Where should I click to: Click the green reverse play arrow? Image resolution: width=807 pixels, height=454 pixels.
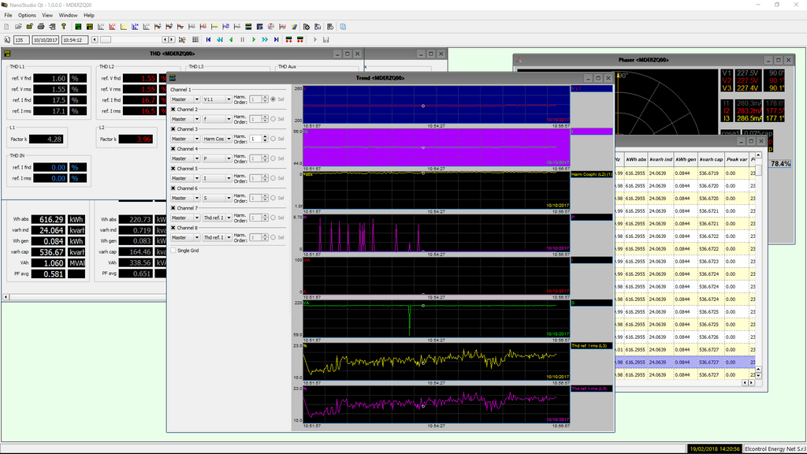(x=231, y=39)
